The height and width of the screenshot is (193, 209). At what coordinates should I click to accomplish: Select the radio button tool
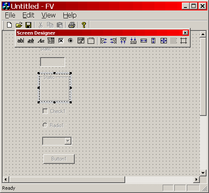coord(71,41)
